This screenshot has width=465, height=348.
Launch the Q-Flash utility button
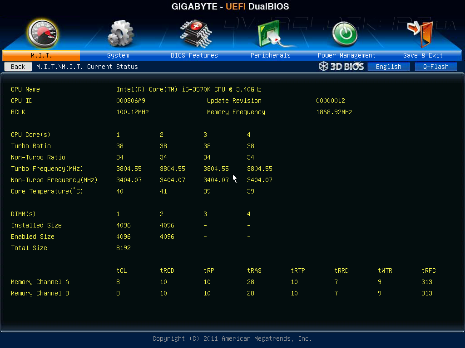pyautogui.click(x=435, y=67)
